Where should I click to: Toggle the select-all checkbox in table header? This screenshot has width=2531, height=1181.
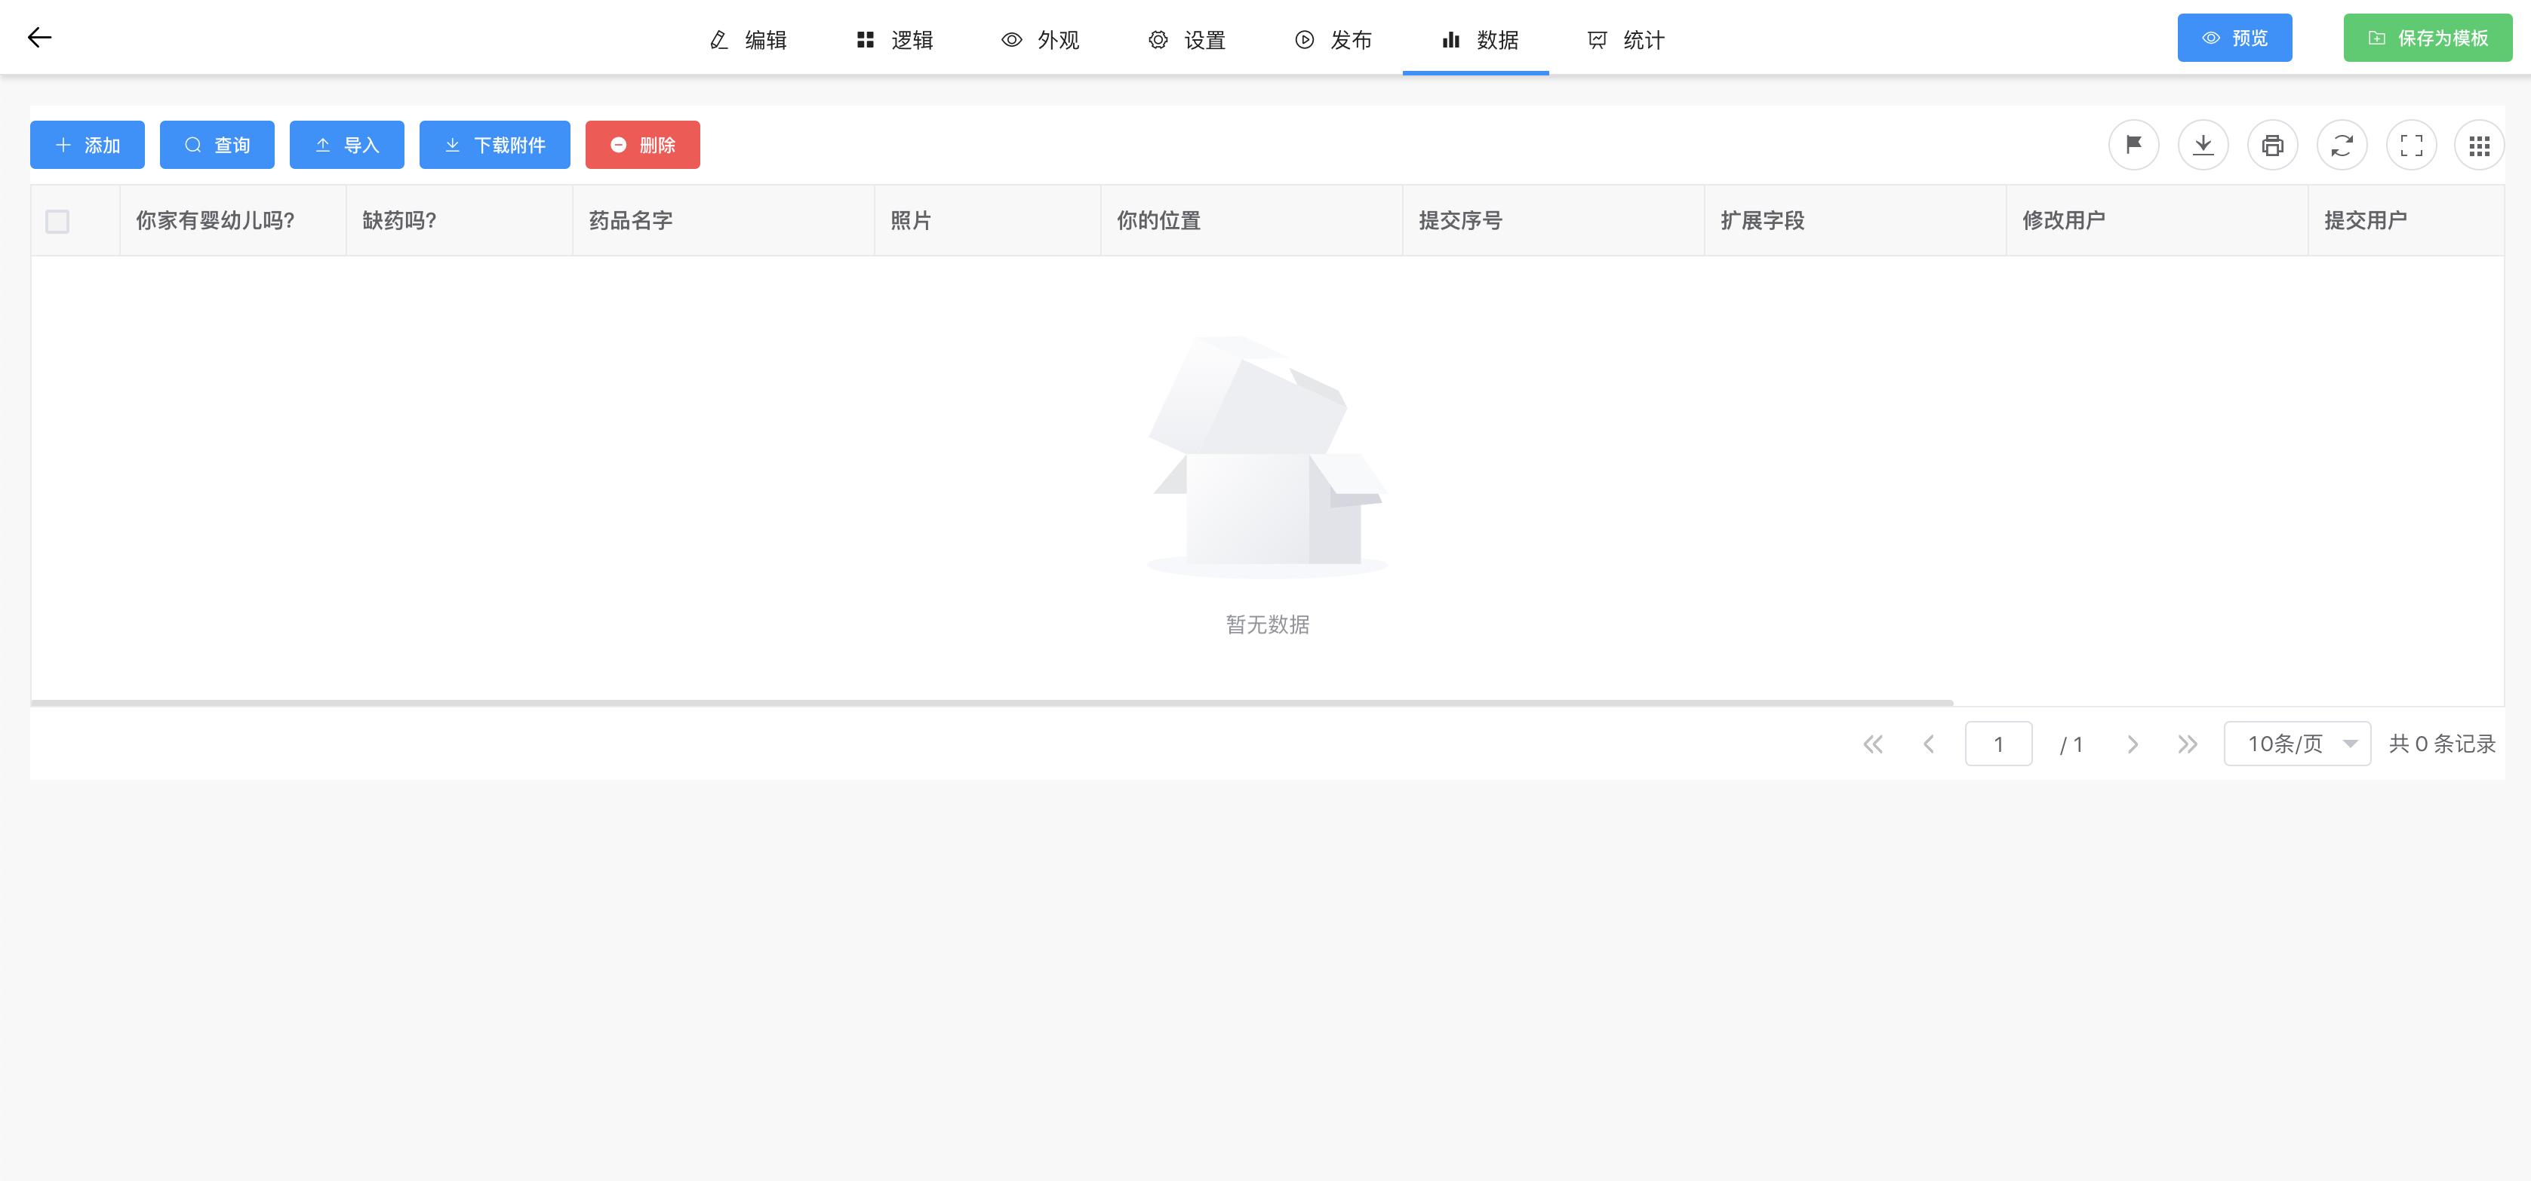(57, 222)
